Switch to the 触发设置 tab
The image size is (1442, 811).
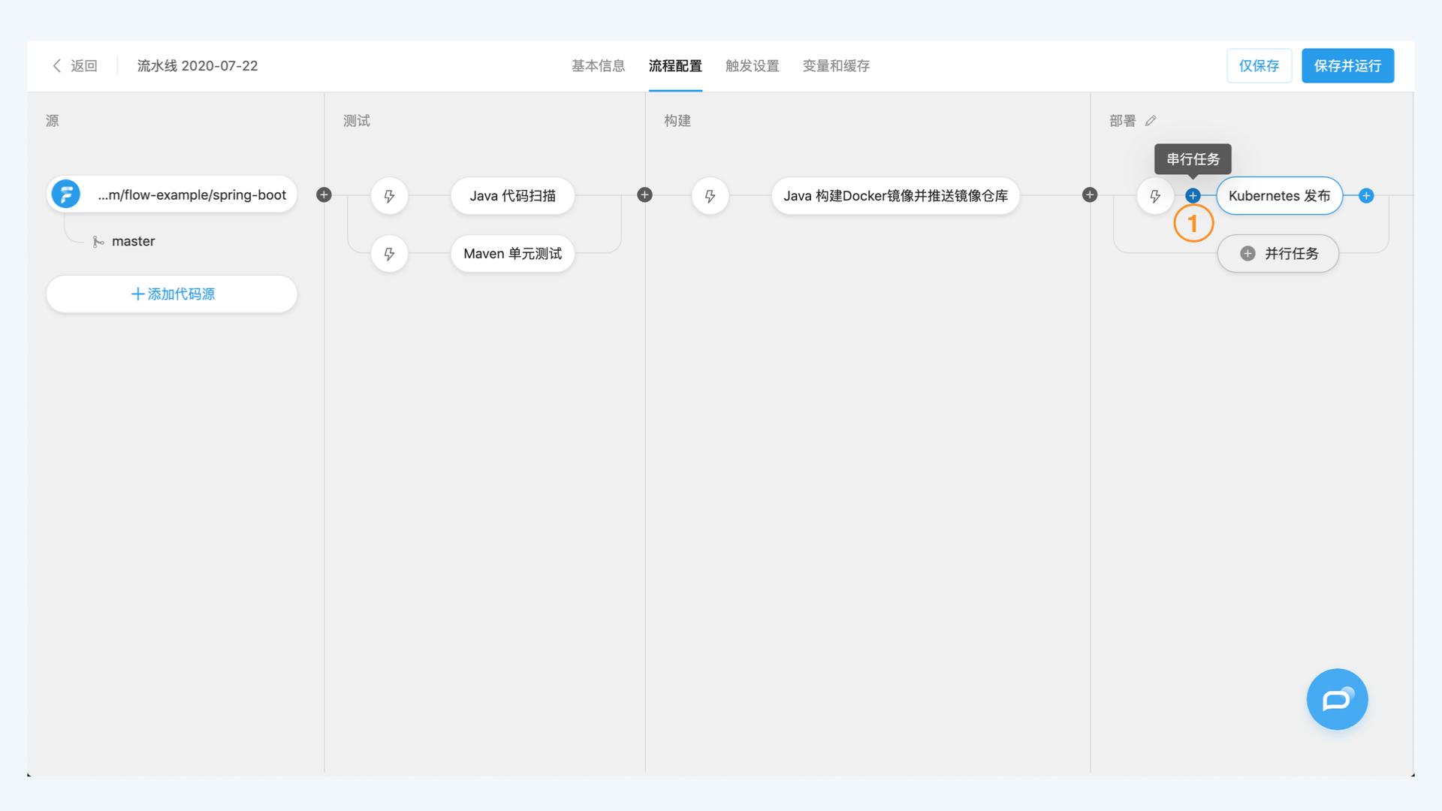click(752, 66)
